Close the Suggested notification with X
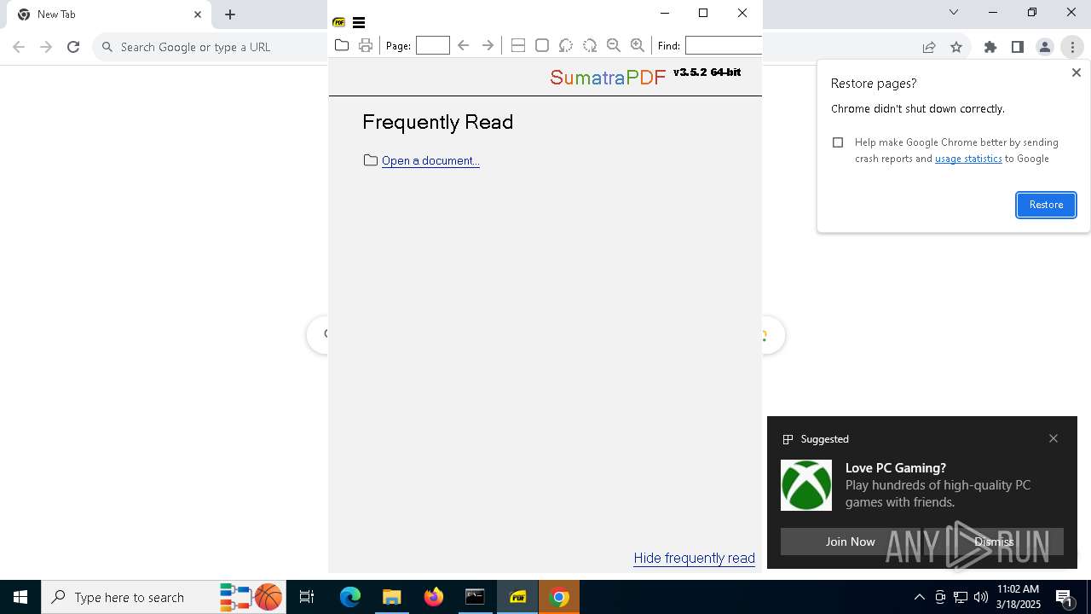Viewport: 1091px width, 614px height. pyautogui.click(x=1053, y=438)
